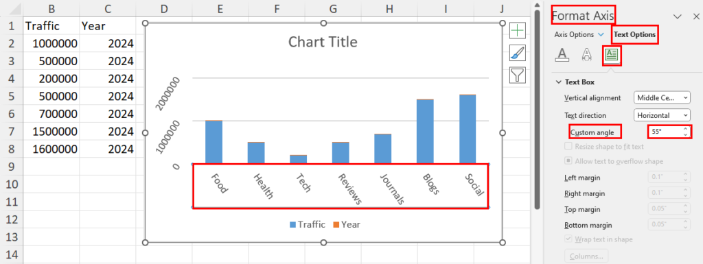Click the Chart Title text
This screenshot has width=703, height=264.
coord(323,42)
